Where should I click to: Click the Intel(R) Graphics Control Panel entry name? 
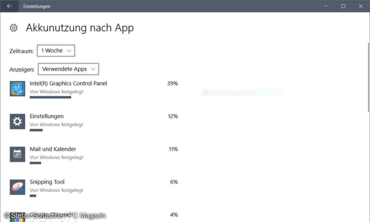click(68, 83)
